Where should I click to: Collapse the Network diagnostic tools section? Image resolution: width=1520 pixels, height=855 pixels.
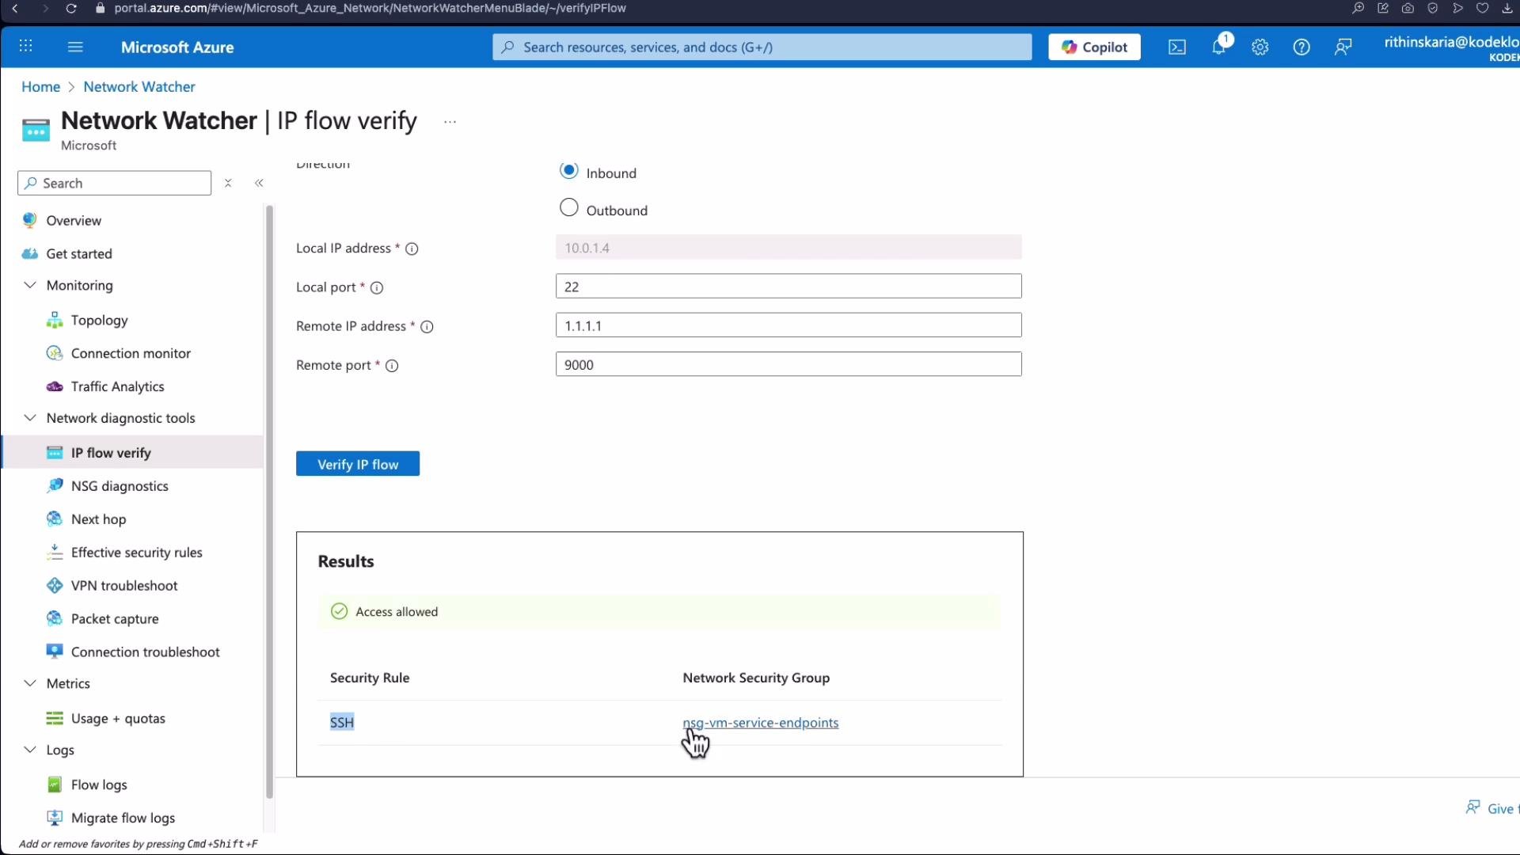30,417
